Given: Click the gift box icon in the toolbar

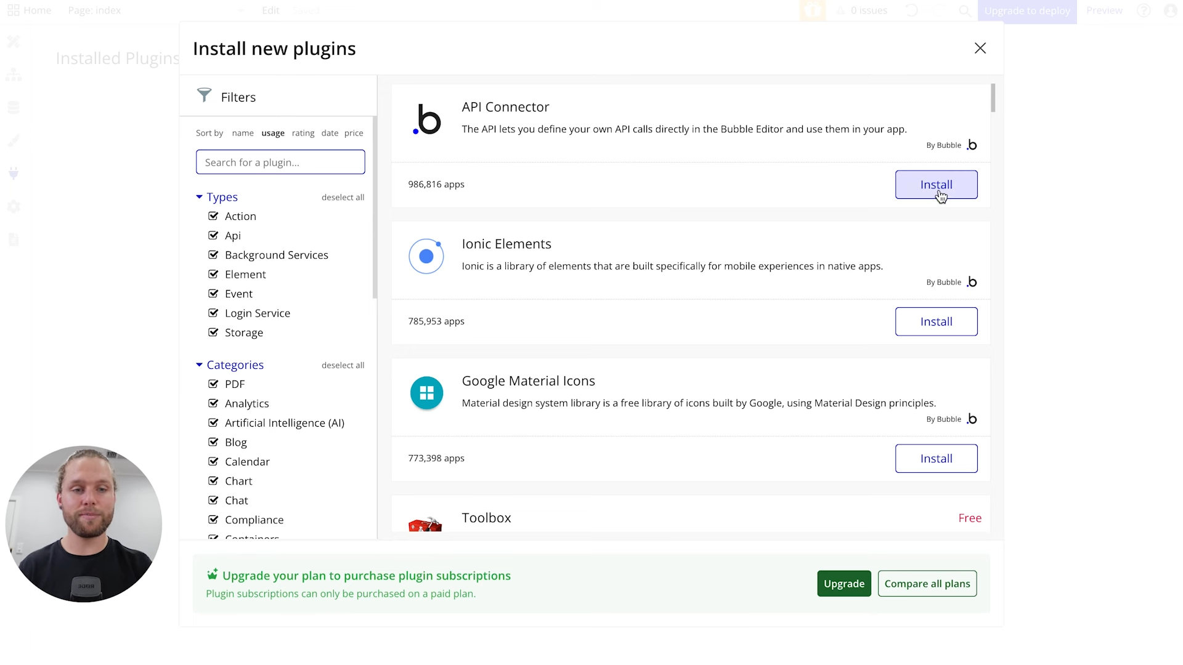Looking at the screenshot, I should 813,10.
